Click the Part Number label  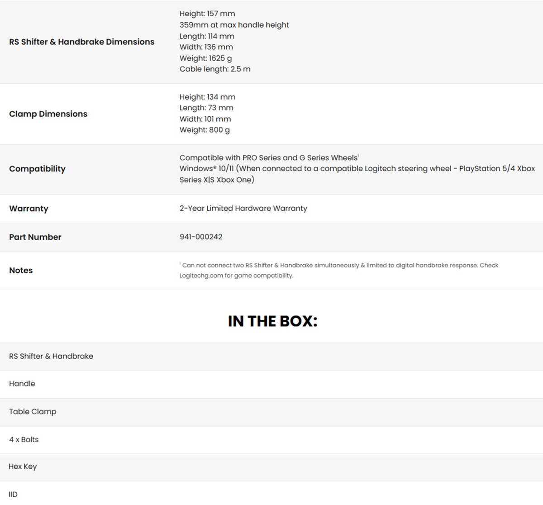[35, 237]
